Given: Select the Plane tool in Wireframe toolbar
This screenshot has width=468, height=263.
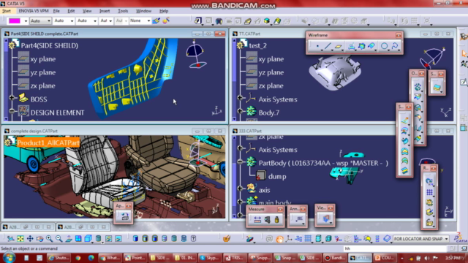Looking at the screenshot, I should tap(338, 46).
